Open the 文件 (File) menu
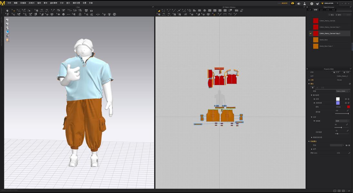The height and width of the screenshot is (193, 353). pyautogui.click(x=9, y=3)
